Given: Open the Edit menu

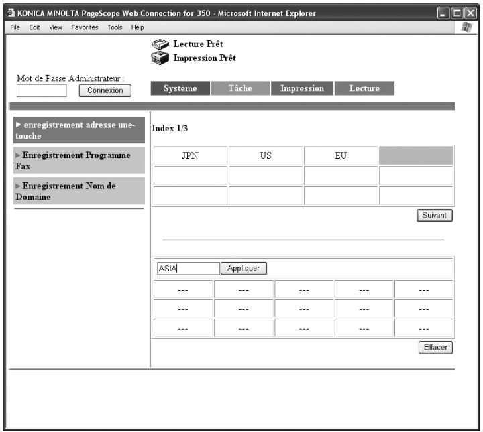Looking at the screenshot, I should [34, 27].
